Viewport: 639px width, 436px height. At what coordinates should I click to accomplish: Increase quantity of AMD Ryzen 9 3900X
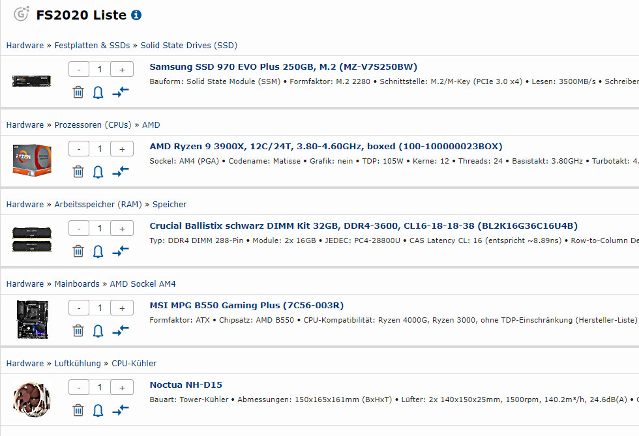[122, 149]
